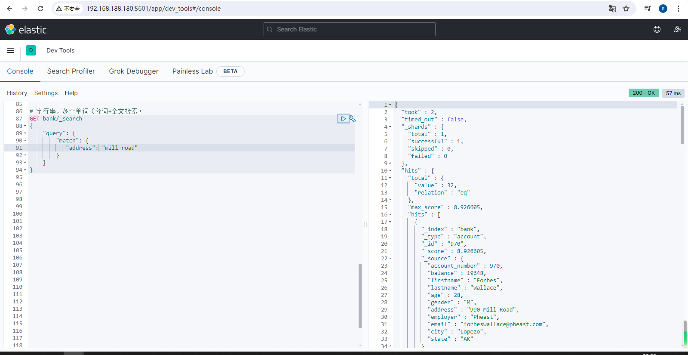Switch to the Console tab
Image resolution: width=688 pixels, height=355 pixels.
(x=20, y=71)
